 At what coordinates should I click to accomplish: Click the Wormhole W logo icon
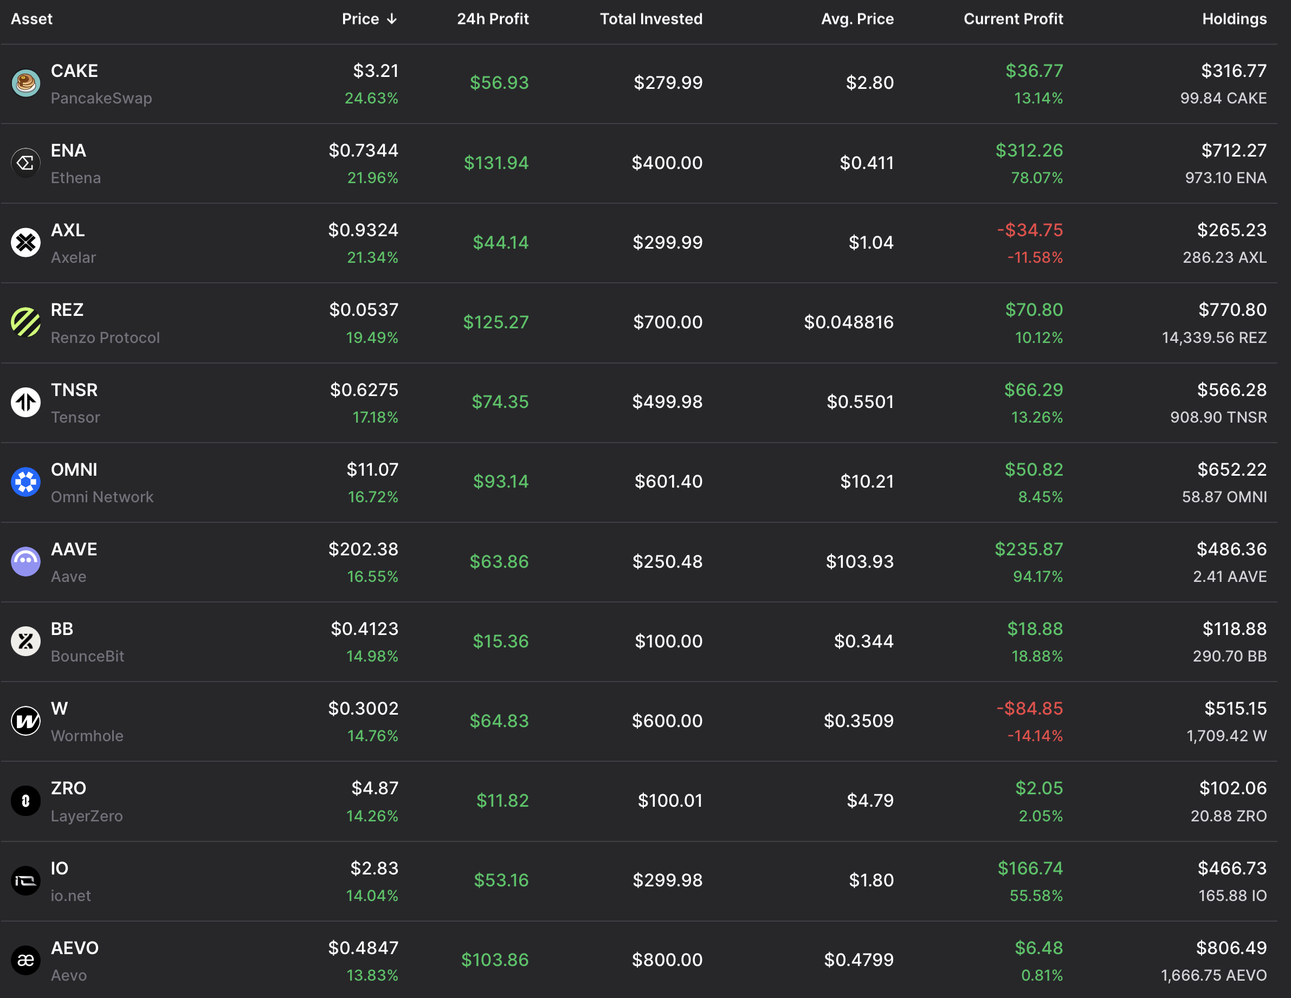(26, 722)
